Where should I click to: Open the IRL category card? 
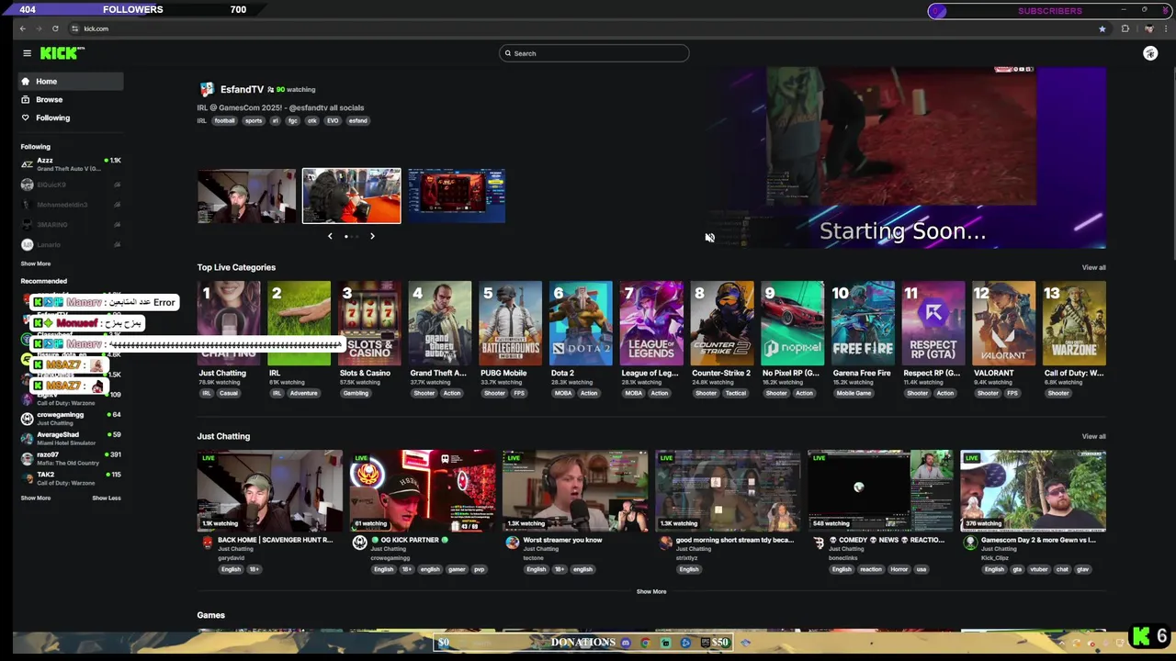click(x=299, y=323)
